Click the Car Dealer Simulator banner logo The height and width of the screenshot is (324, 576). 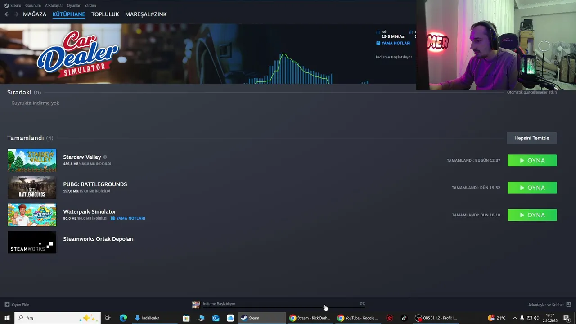pos(77,54)
